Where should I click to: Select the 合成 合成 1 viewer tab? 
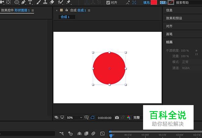78,10
